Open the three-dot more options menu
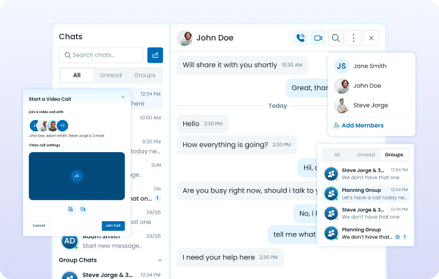 354,38
